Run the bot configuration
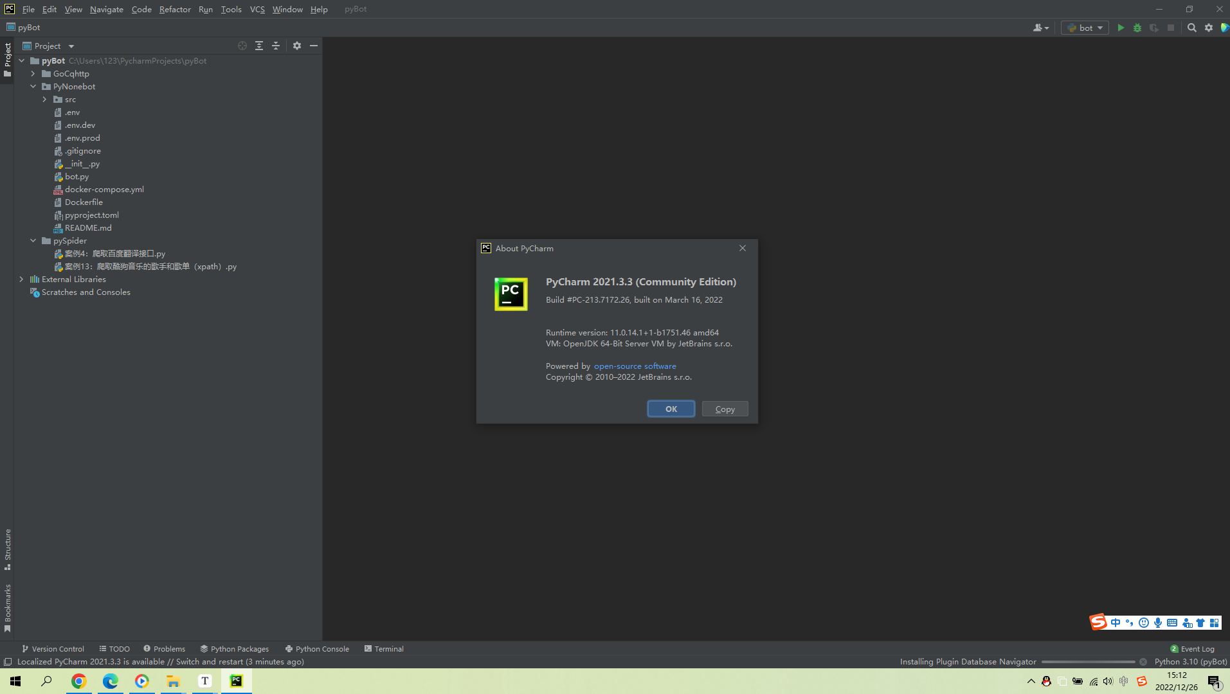Image resolution: width=1230 pixels, height=694 pixels. pyautogui.click(x=1121, y=28)
